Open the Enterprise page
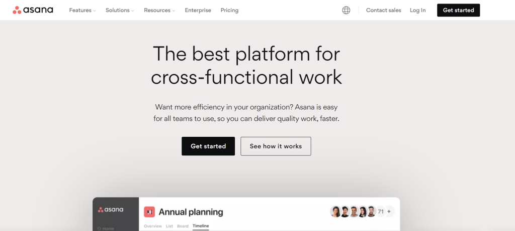Screen dimensions: 515x231 [x=198, y=10]
